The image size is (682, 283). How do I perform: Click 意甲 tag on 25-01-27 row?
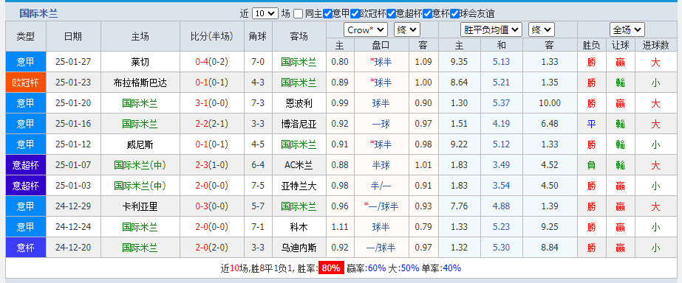[26, 62]
